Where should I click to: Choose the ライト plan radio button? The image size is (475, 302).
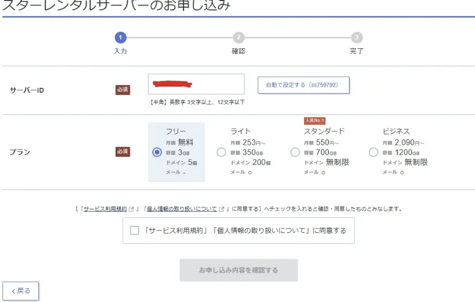tap(221, 152)
